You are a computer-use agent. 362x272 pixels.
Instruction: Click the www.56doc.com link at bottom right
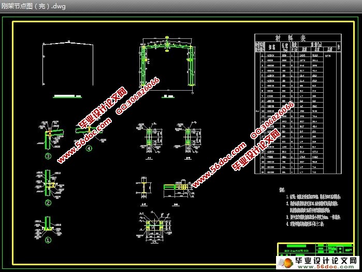331,265
